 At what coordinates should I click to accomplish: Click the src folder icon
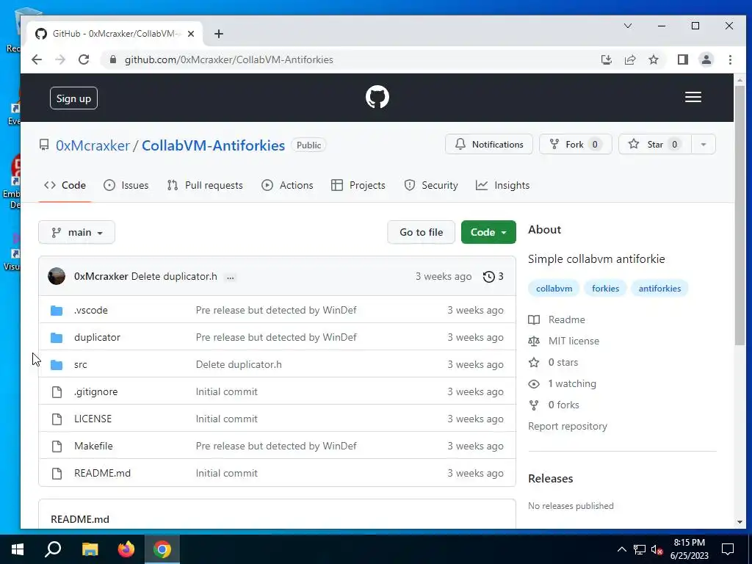pyautogui.click(x=57, y=364)
